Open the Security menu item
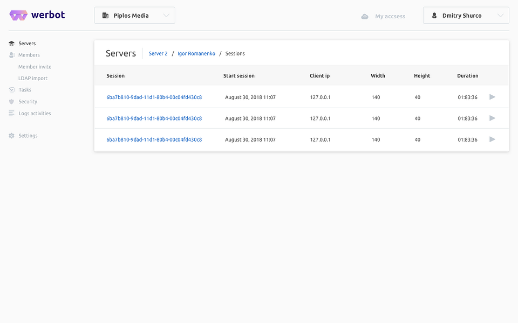Image resolution: width=518 pixels, height=323 pixels. [x=28, y=102]
